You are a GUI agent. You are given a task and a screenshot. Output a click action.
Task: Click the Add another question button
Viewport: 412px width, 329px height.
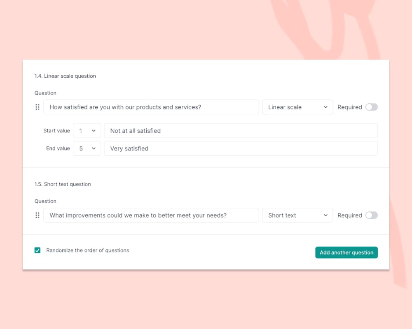[346, 253]
